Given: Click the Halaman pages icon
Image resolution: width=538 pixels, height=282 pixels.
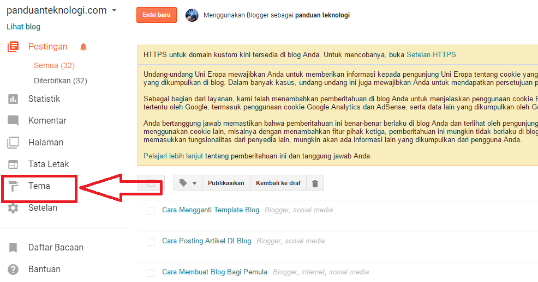Looking at the screenshot, I should point(13,143).
